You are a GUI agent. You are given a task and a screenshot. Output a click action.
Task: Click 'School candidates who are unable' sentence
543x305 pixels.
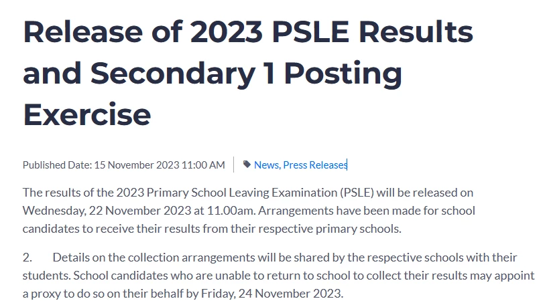point(153,276)
